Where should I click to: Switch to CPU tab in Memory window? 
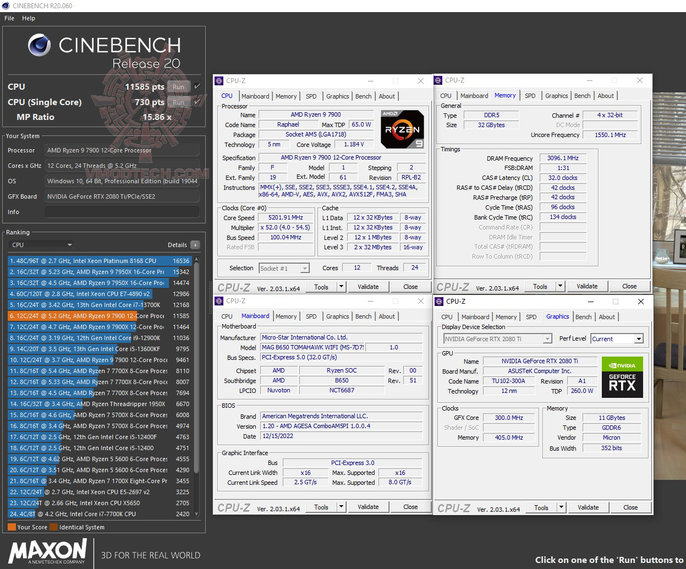point(446,96)
